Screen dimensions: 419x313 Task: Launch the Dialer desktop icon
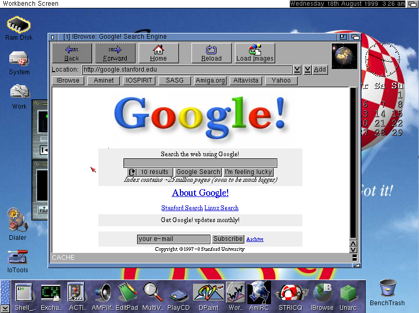click(18, 224)
